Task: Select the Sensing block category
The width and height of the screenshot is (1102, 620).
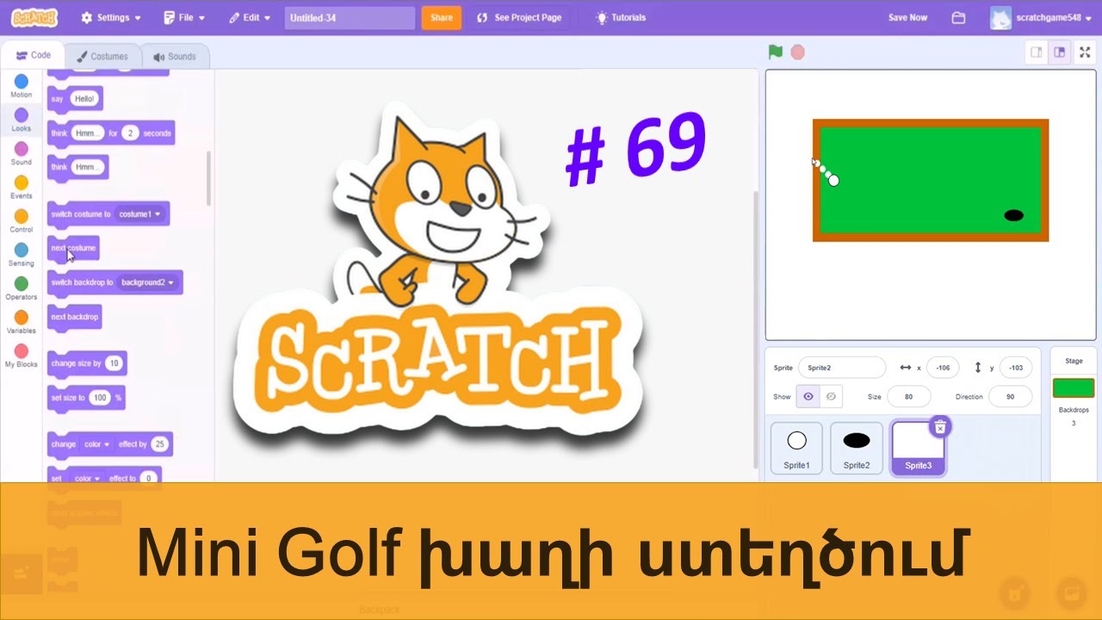Action: click(22, 254)
